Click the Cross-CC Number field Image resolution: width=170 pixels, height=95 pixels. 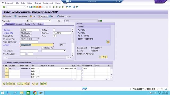pyautogui.click(x=29, y=42)
